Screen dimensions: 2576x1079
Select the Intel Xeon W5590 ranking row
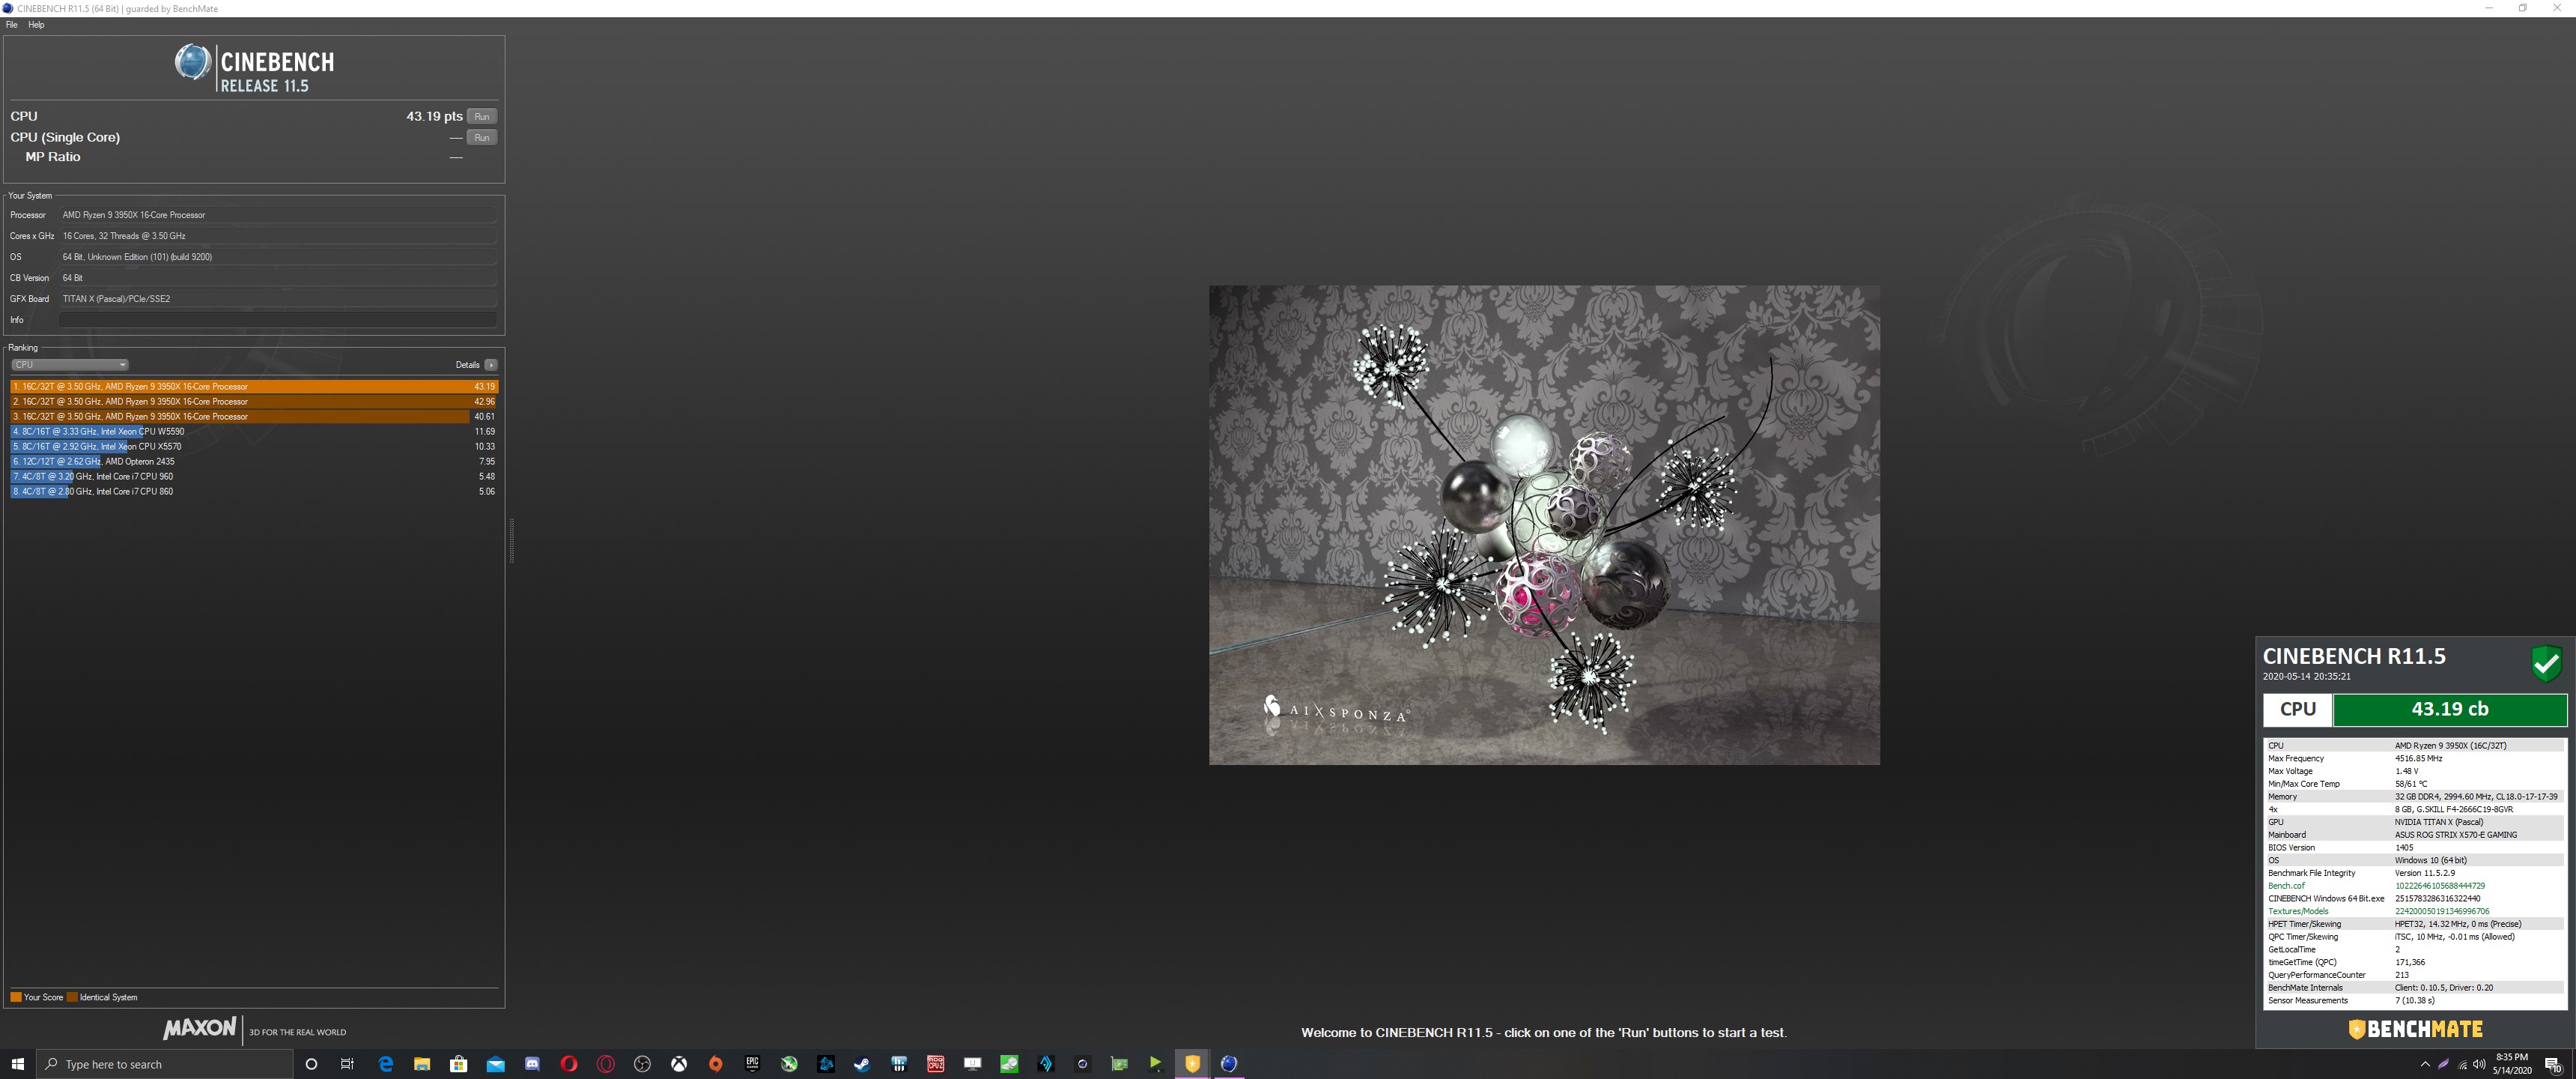tap(253, 432)
